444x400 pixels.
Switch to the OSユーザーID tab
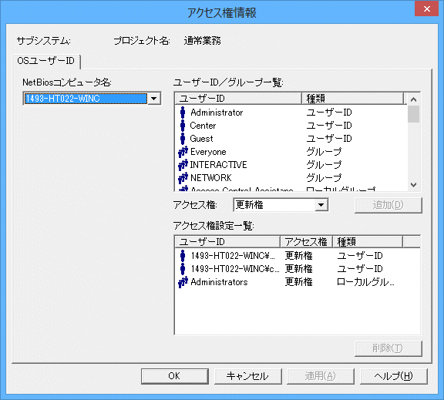pyautogui.click(x=46, y=61)
